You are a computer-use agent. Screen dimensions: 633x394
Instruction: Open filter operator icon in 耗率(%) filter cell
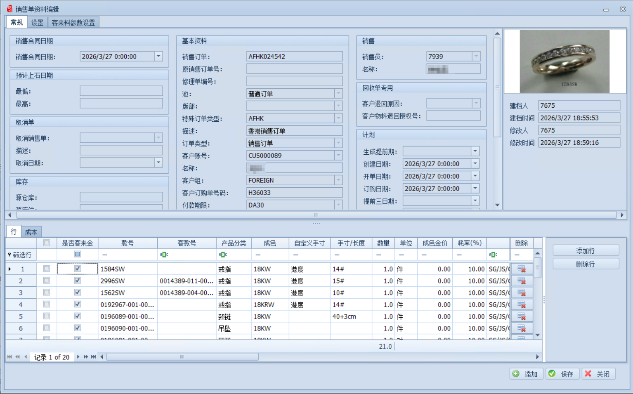point(459,255)
